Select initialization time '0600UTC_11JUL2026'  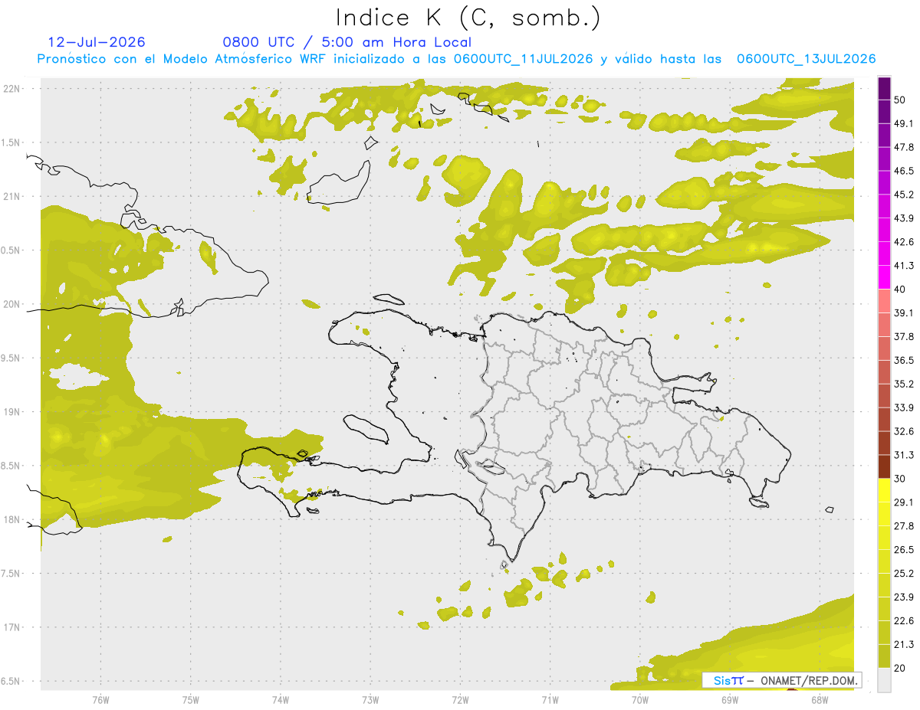(x=523, y=59)
